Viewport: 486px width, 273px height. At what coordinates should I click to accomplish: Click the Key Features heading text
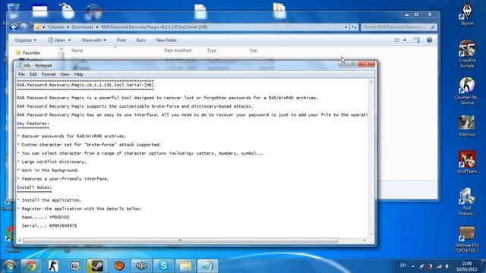[33, 124]
